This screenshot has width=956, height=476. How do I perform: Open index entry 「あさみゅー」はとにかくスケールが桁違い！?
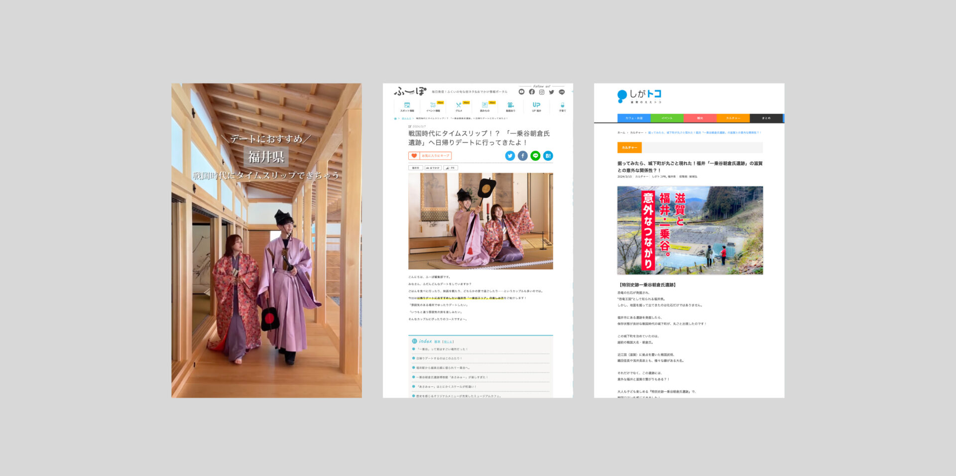(447, 387)
